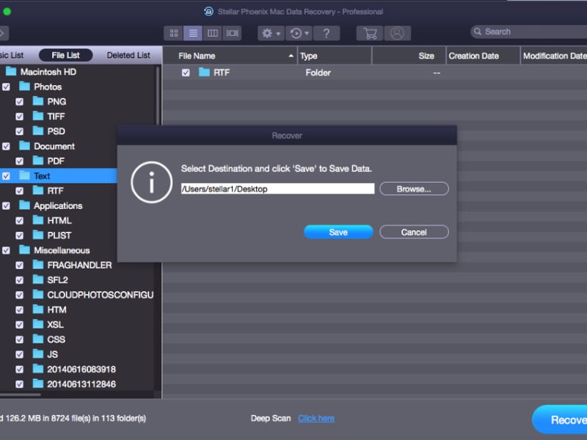Image resolution: width=587 pixels, height=440 pixels.
Task: Uncheck the PSD folder checkbox
Action: (20, 131)
